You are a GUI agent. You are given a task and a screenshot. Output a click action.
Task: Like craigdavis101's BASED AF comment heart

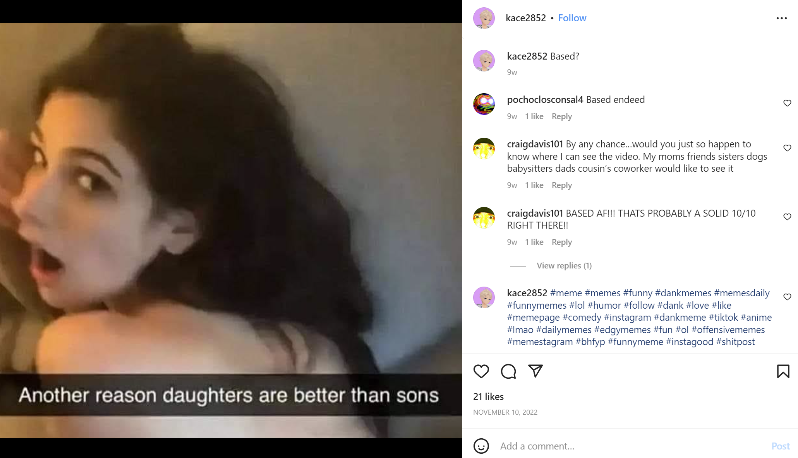(787, 217)
